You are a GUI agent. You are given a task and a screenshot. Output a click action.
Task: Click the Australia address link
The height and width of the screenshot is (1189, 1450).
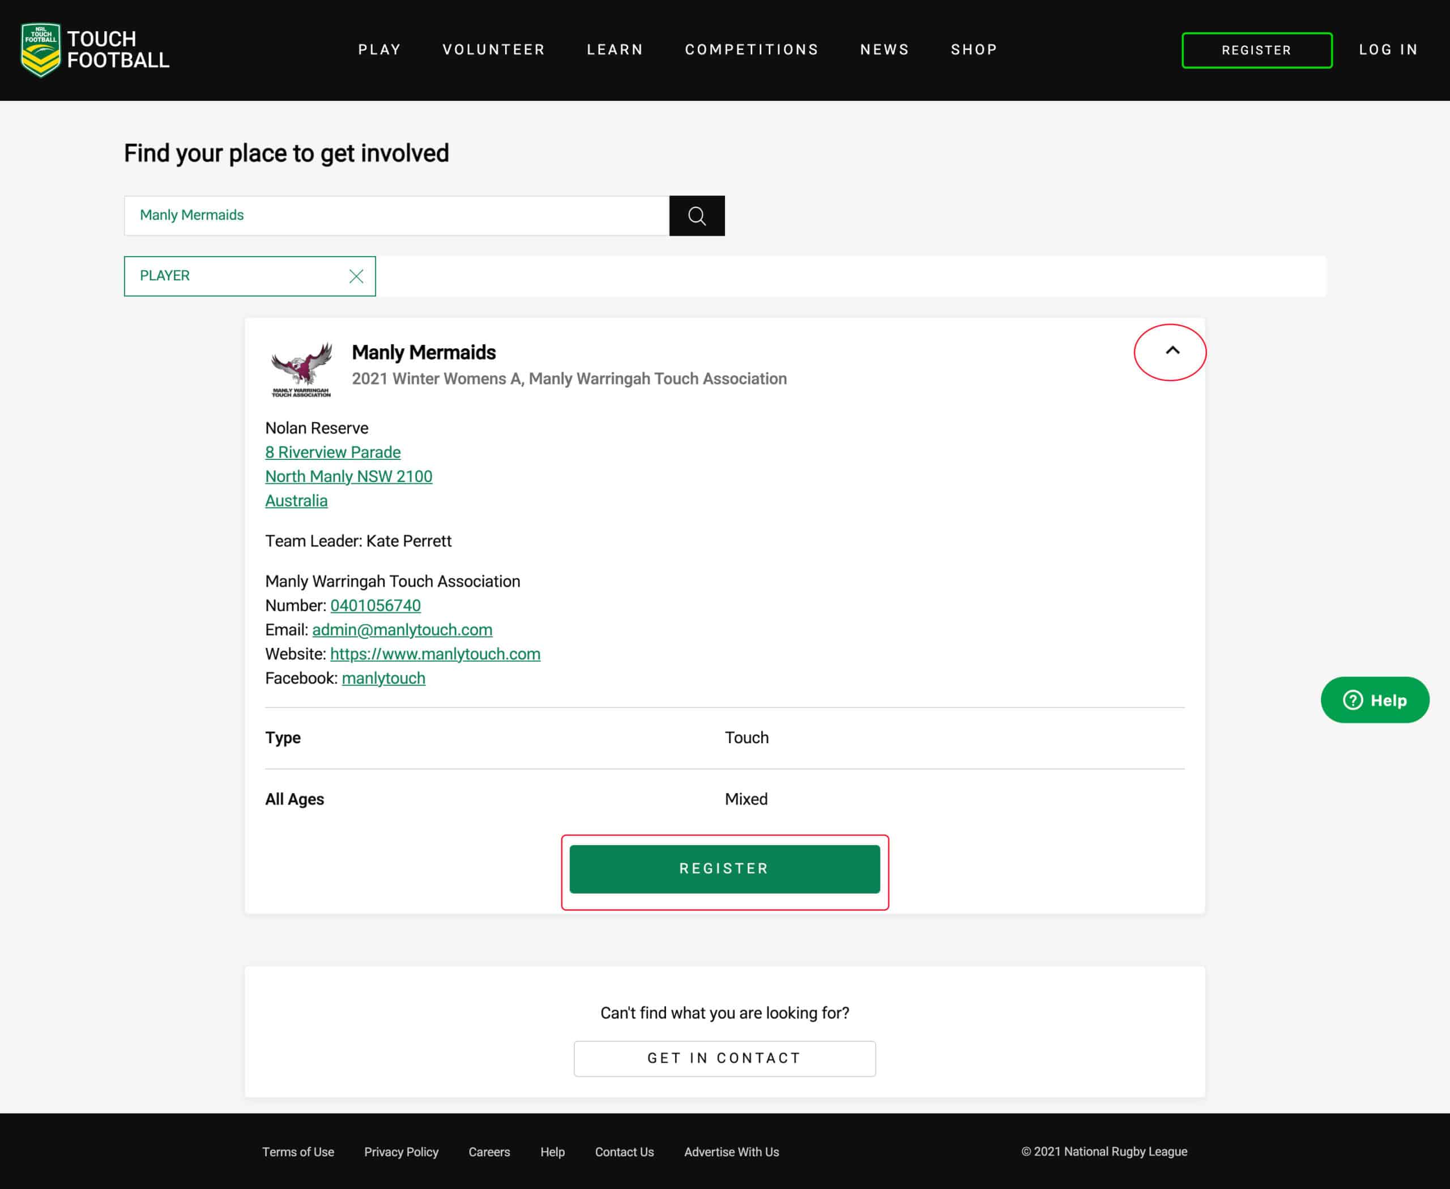(x=296, y=501)
